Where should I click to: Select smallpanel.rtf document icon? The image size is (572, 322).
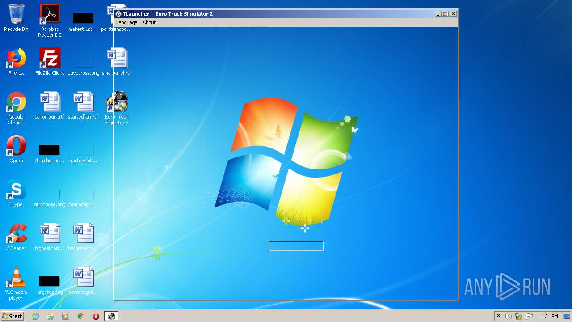pos(117,62)
